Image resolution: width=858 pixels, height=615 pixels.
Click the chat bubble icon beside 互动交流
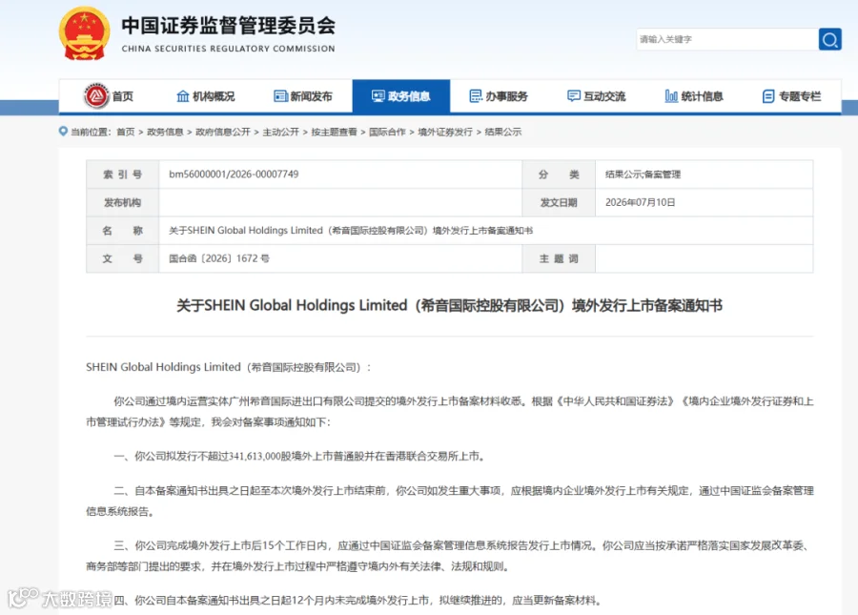pyautogui.click(x=574, y=96)
